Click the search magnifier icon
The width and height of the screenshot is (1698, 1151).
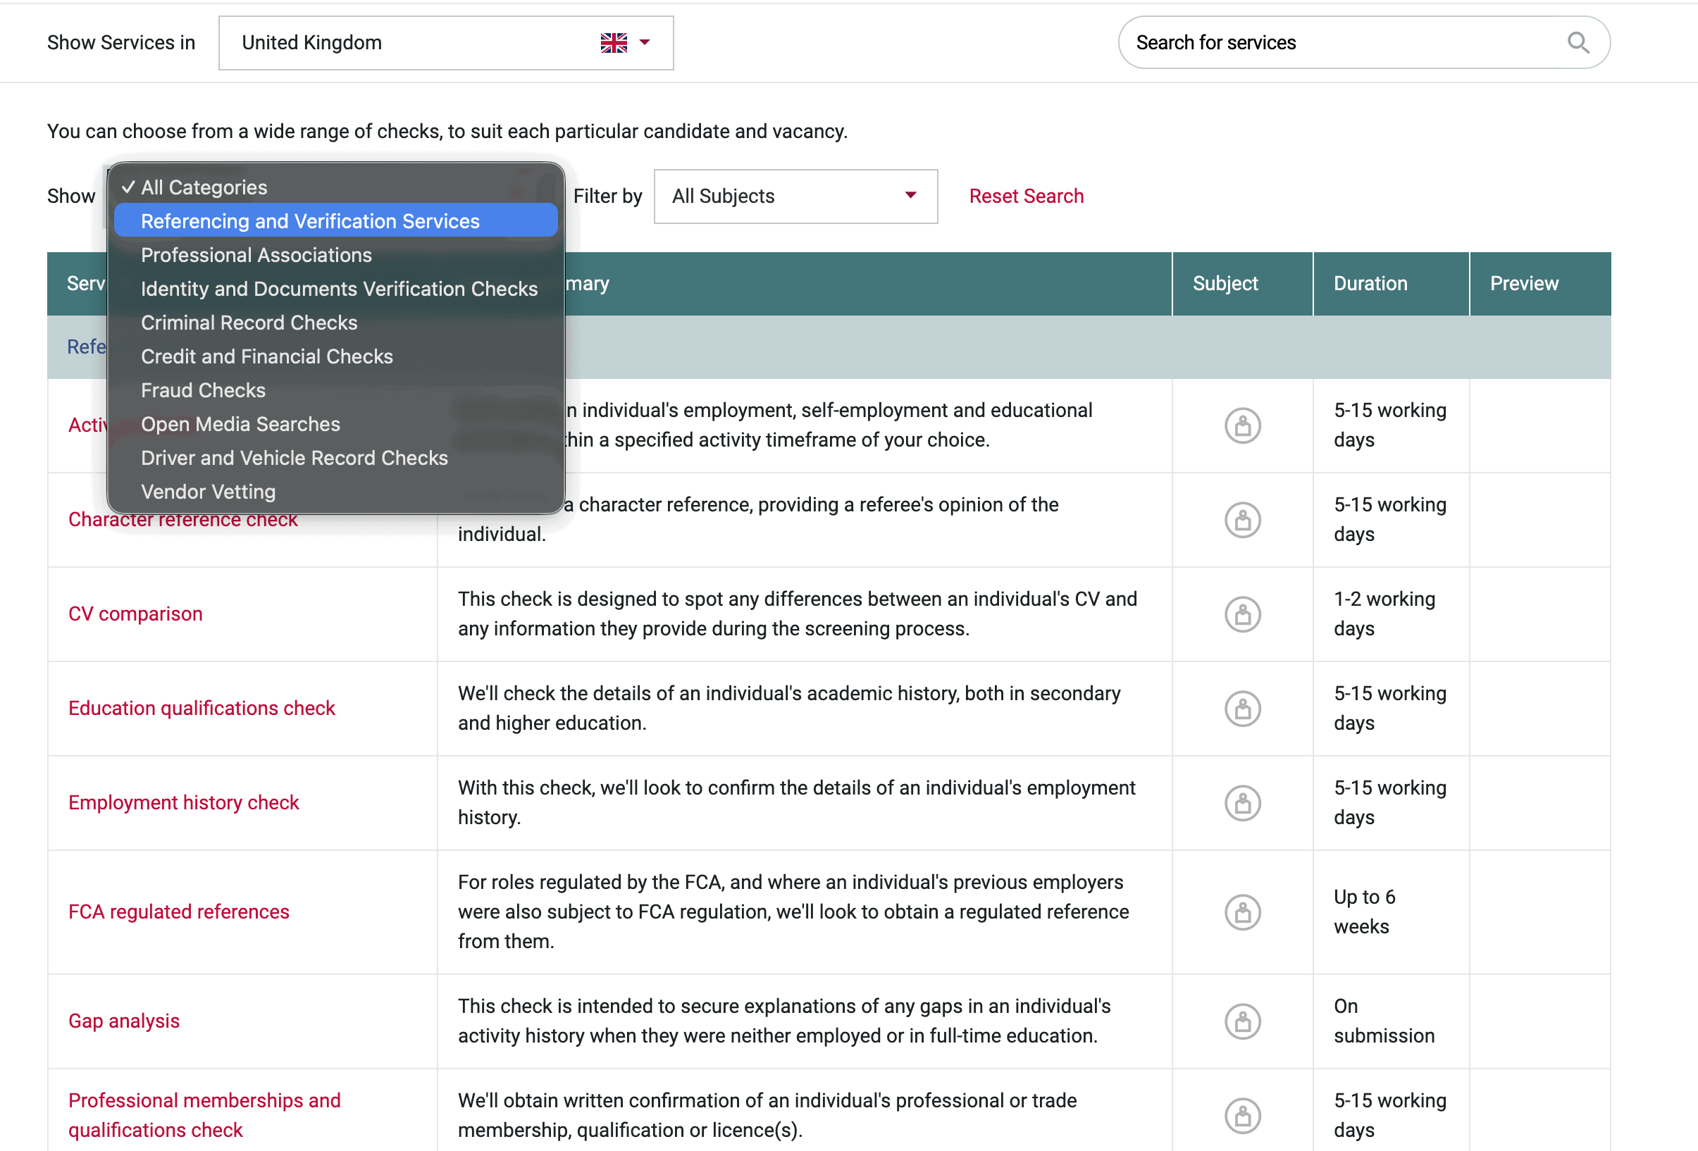pyautogui.click(x=1578, y=42)
